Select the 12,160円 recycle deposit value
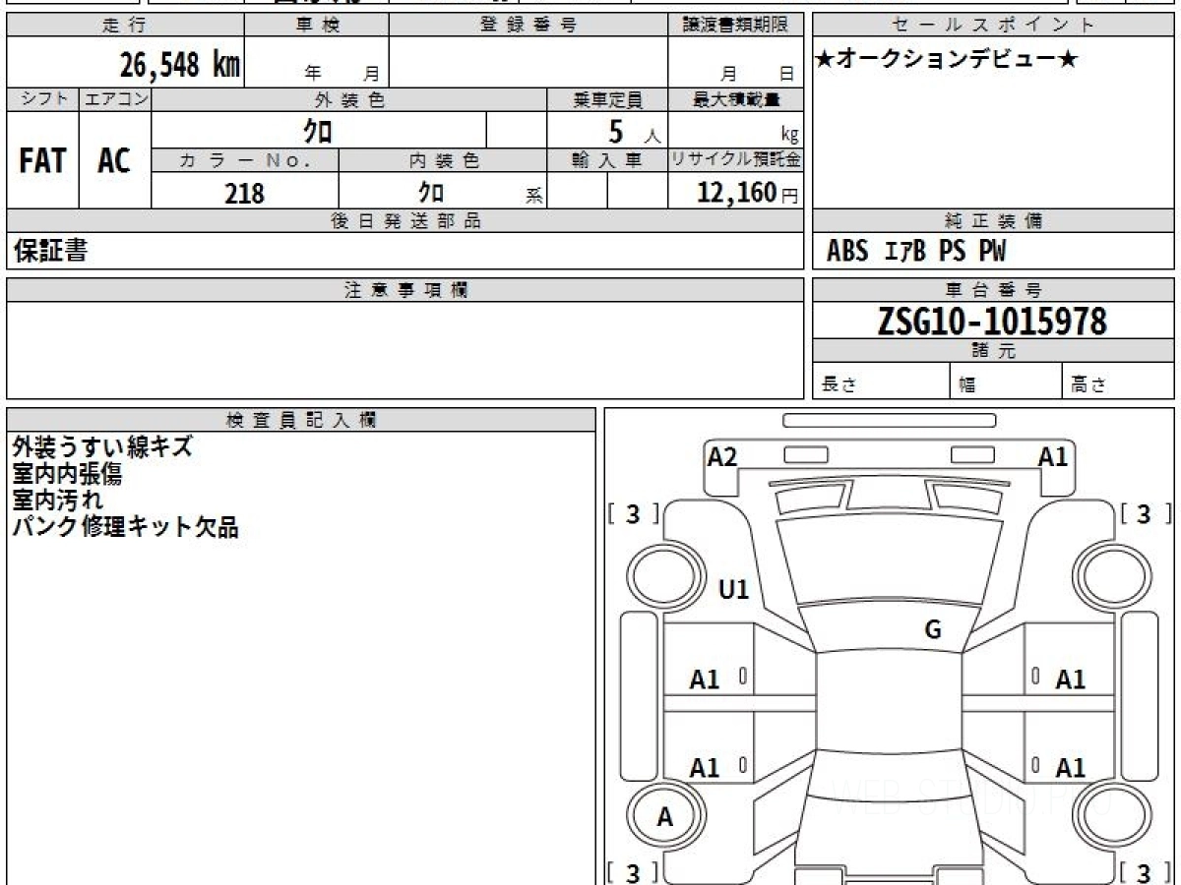 747,193
